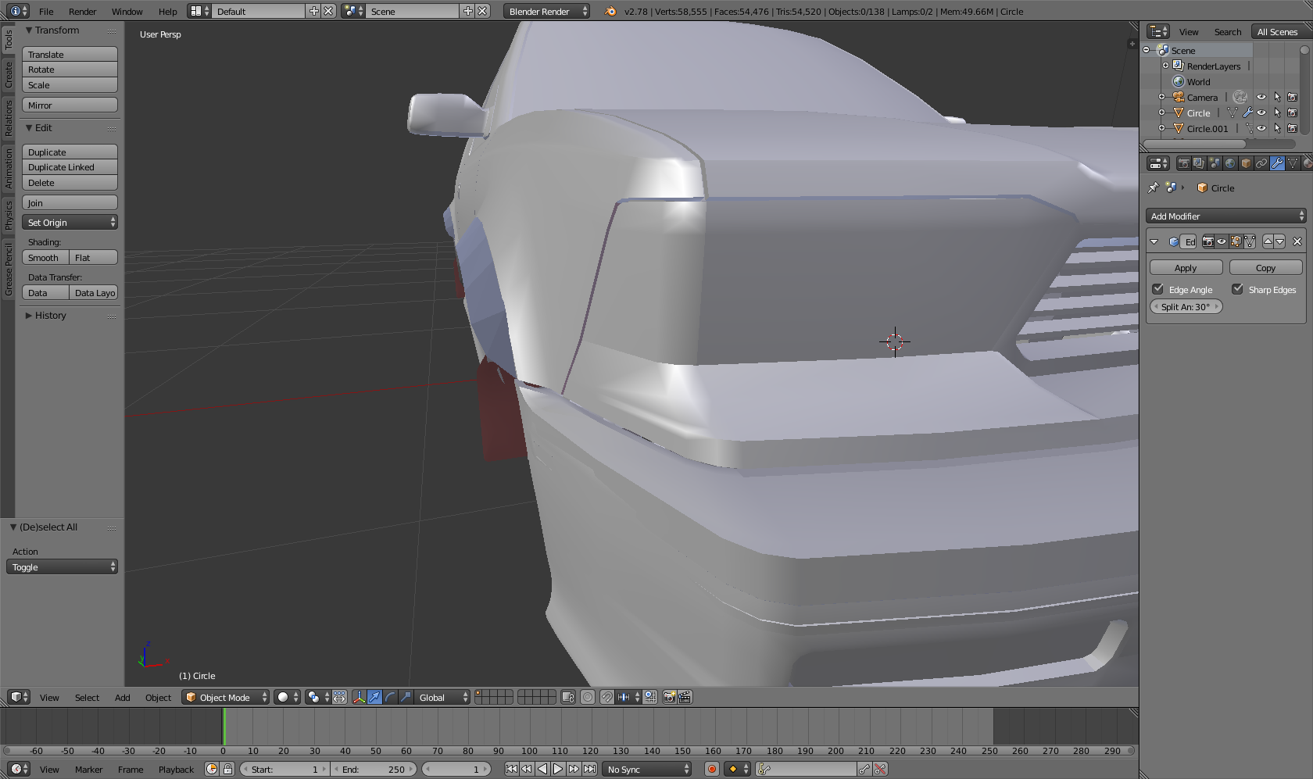This screenshot has height=779, width=1313.
Task: Open the Render menu in top bar
Action: (82, 12)
